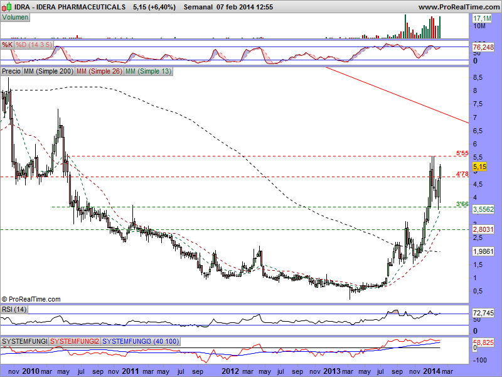Image resolution: width=502 pixels, height=377 pixels.
Task: Click the 72,745 RSI value tag
Action: click(x=483, y=313)
